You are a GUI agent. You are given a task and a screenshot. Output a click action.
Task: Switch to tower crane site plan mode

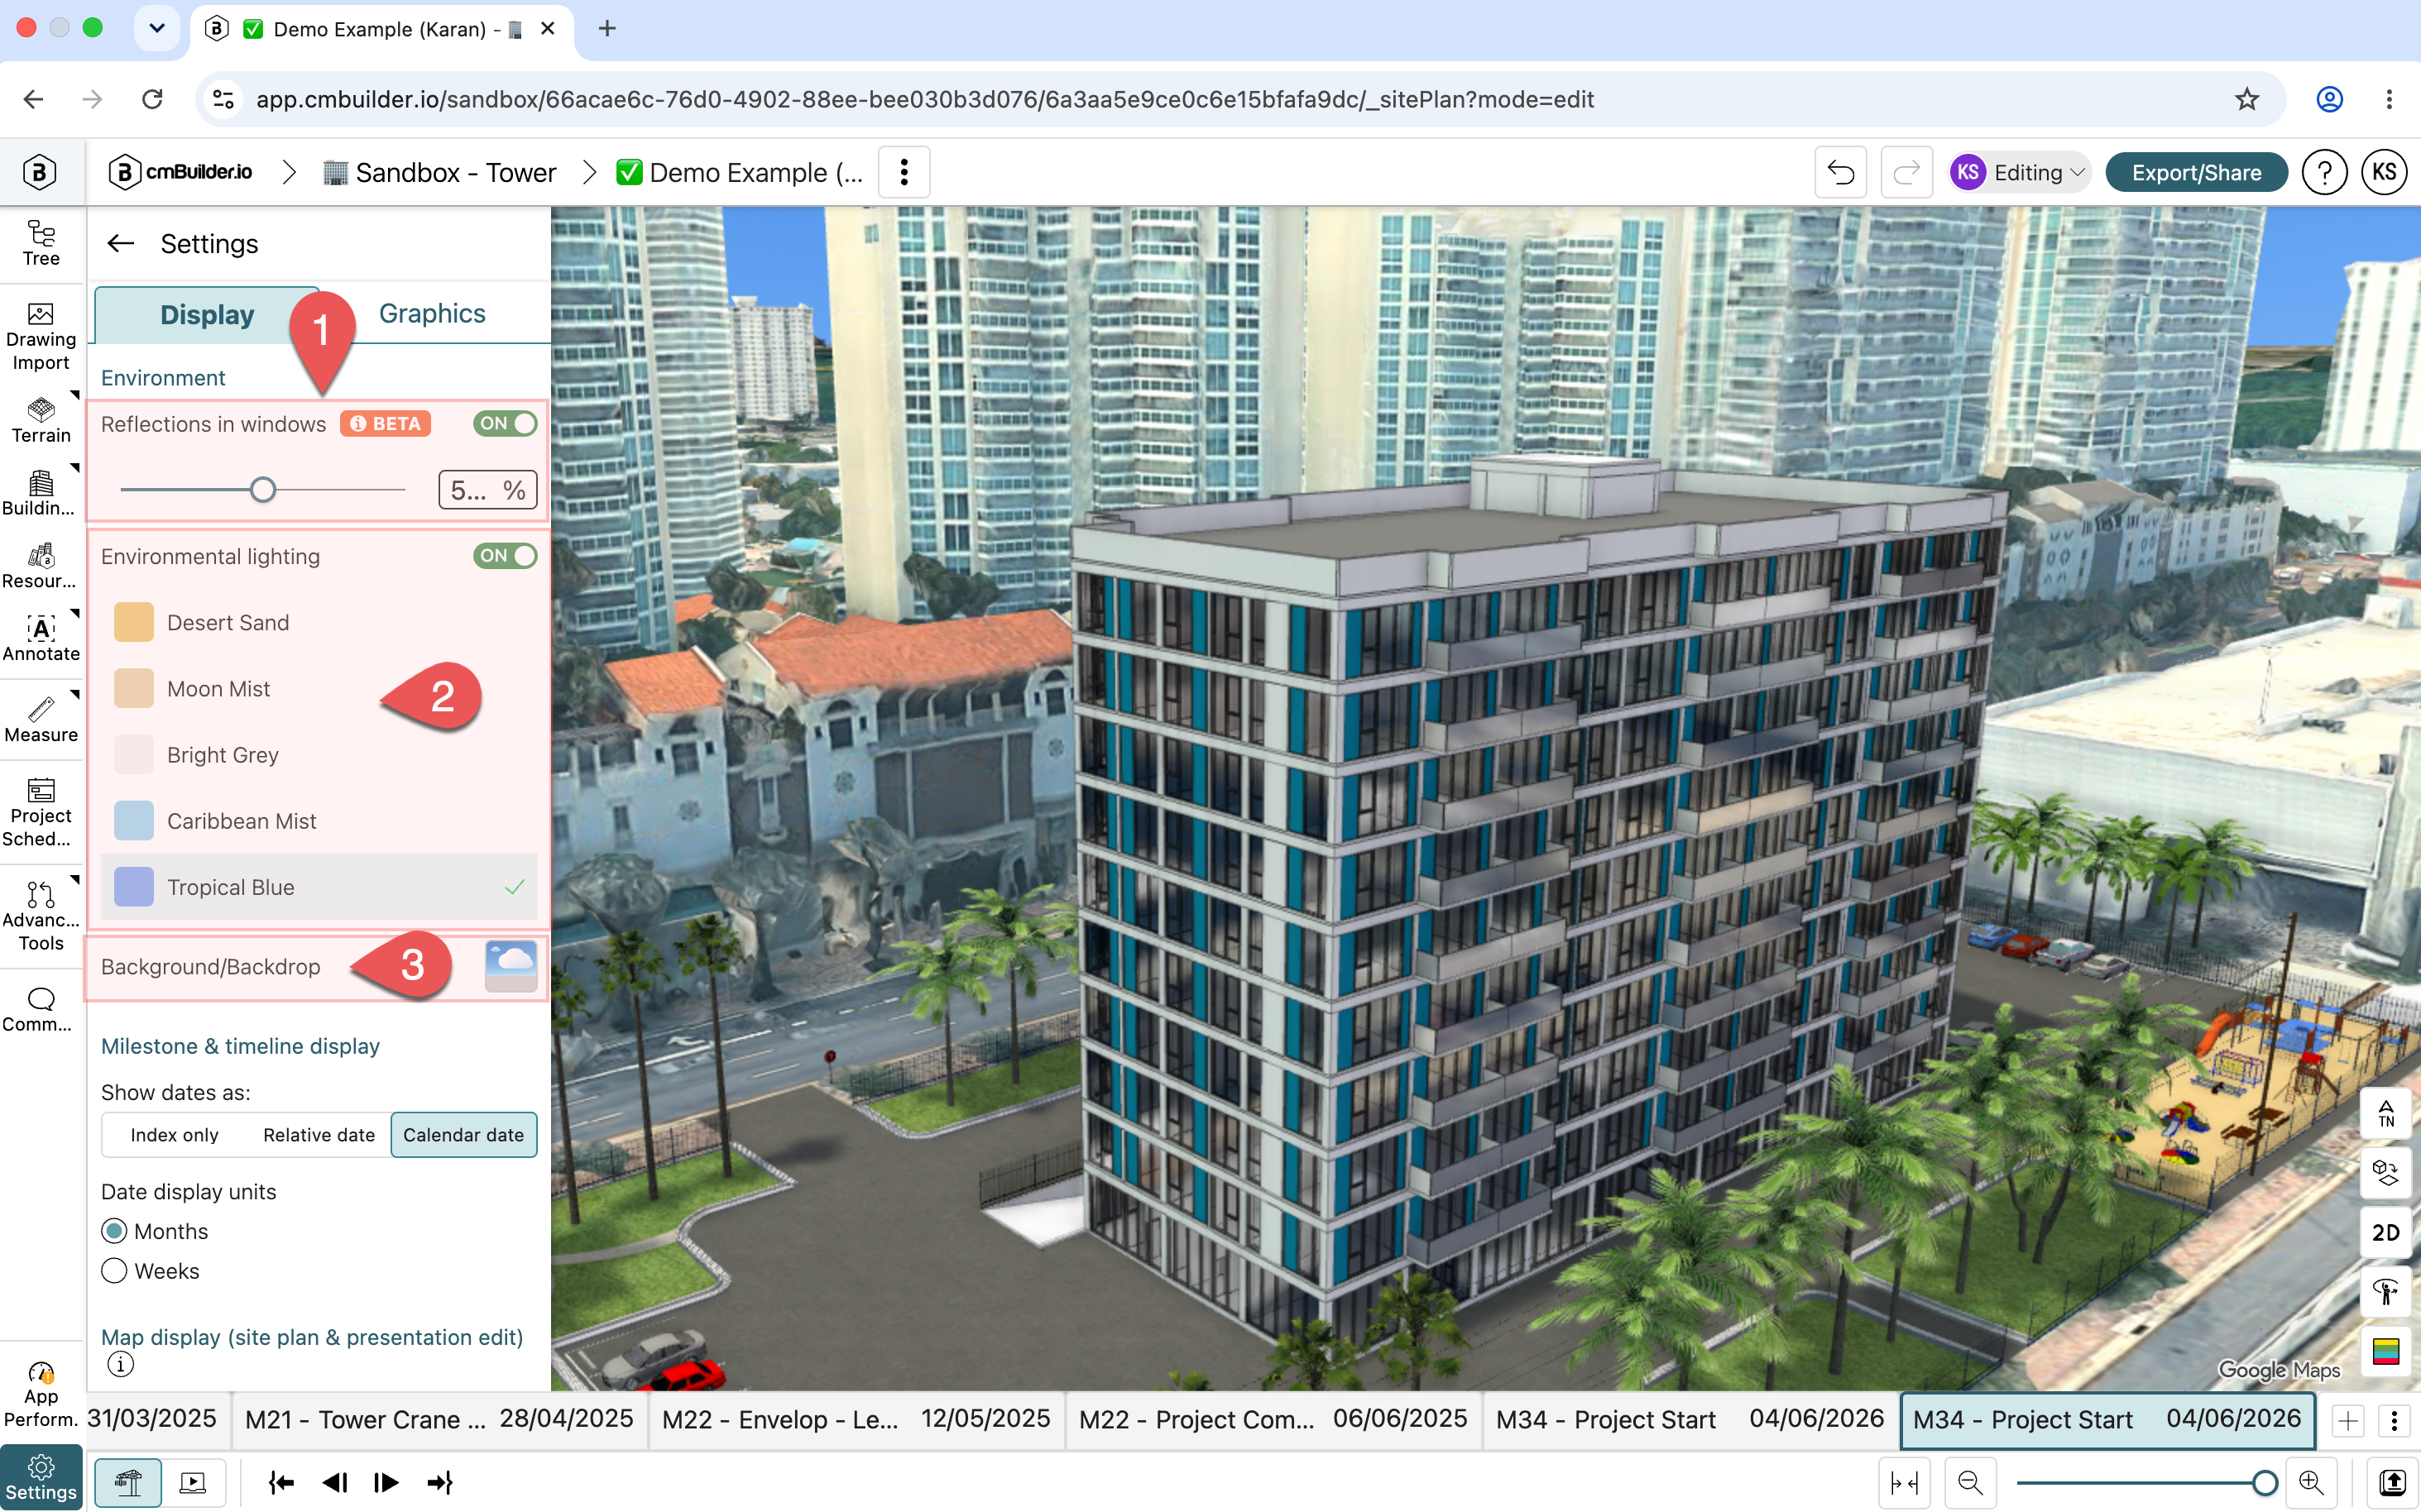pyautogui.click(x=128, y=1482)
